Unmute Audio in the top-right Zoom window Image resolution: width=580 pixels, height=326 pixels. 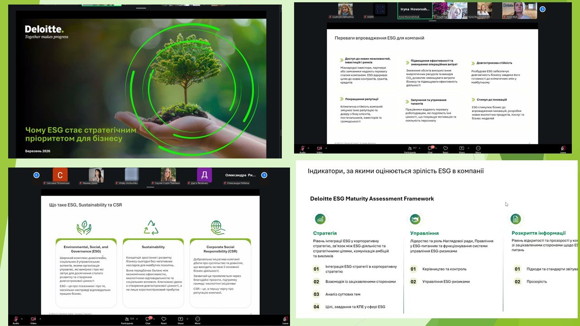302,148
